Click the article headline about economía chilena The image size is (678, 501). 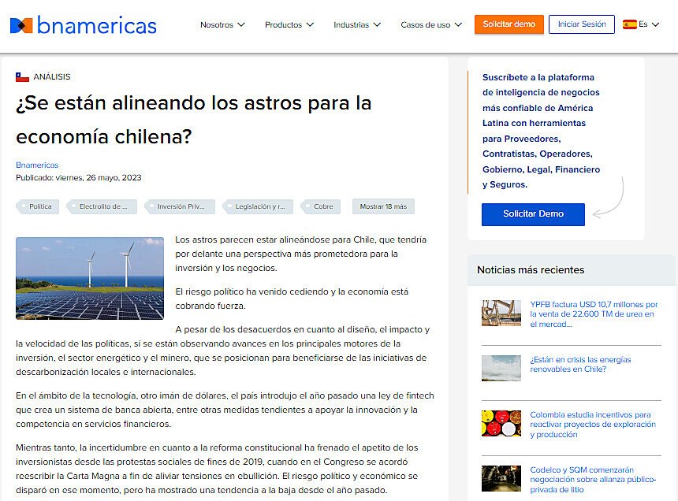tap(194, 120)
